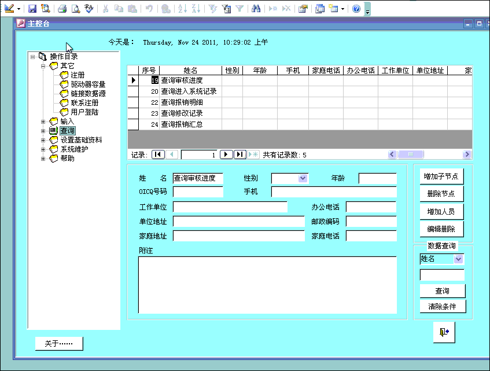Exit with the door icon button
Viewport: 490px width, 371px height.
[444, 332]
